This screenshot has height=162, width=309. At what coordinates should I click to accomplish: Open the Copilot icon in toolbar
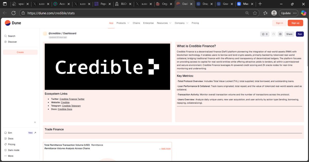pos(303,13)
